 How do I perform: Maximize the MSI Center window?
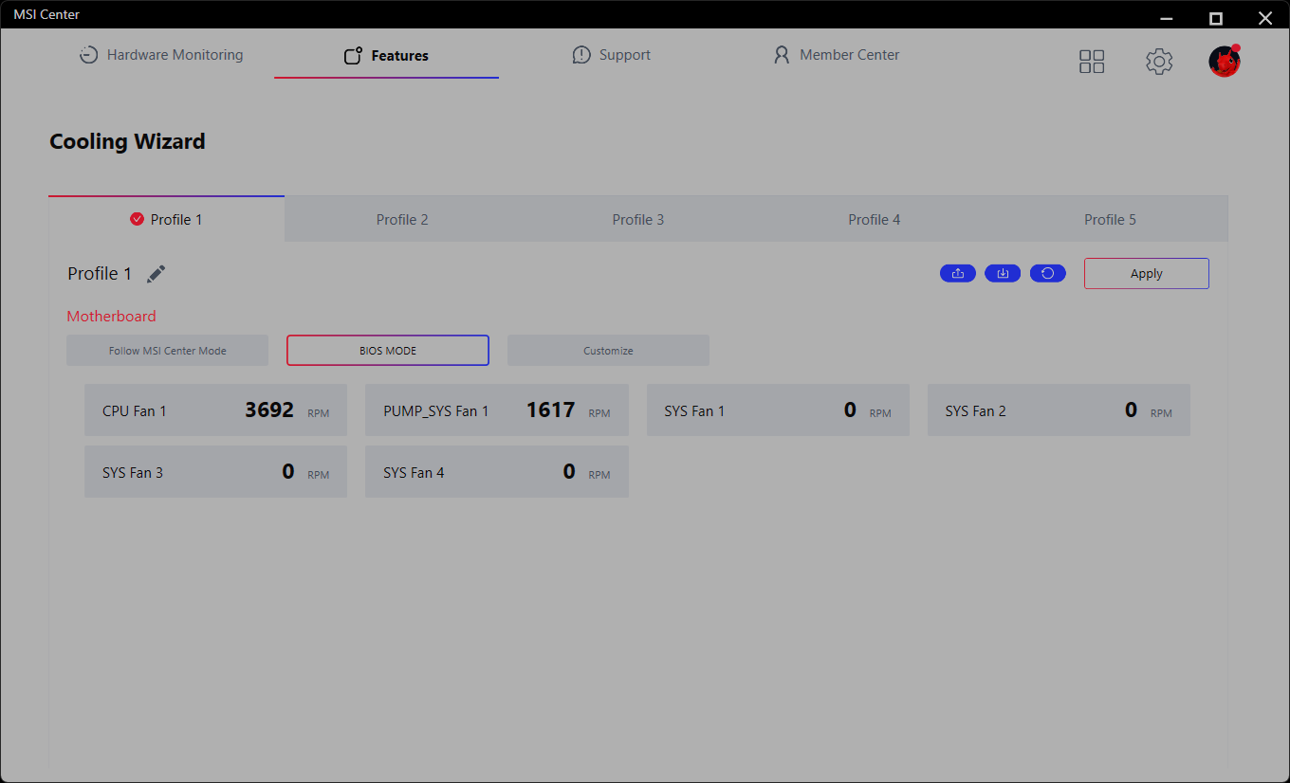[x=1216, y=18]
